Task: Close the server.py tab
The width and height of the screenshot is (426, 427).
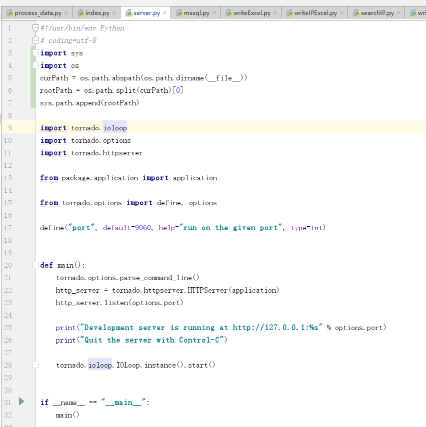Action: (164, 13)
